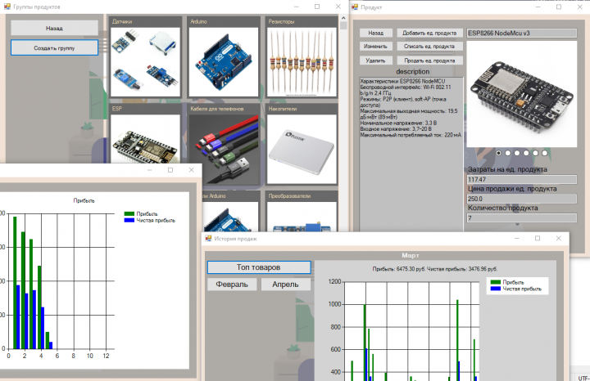The width and height of the screenshot is (590, 381).
Task: Click the Прибыль title of the yearly chart
Action: pyautogui.click(x=84, y=200)
